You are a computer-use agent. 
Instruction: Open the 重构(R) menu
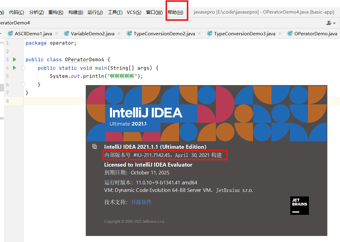pyautogui.click(x=56, y=12)
